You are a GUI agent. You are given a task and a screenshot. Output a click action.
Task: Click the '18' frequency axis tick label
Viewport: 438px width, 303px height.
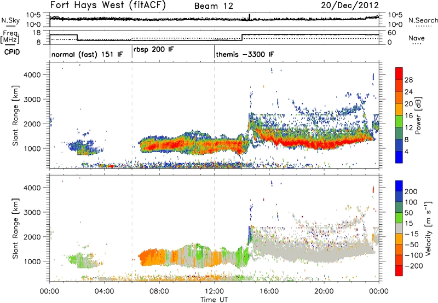[x=37, y=33]
